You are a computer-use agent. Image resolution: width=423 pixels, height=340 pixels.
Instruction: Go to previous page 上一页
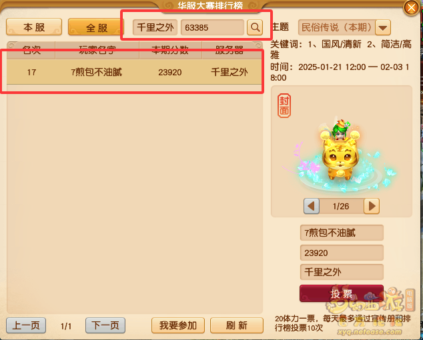(x=26, y=325)
